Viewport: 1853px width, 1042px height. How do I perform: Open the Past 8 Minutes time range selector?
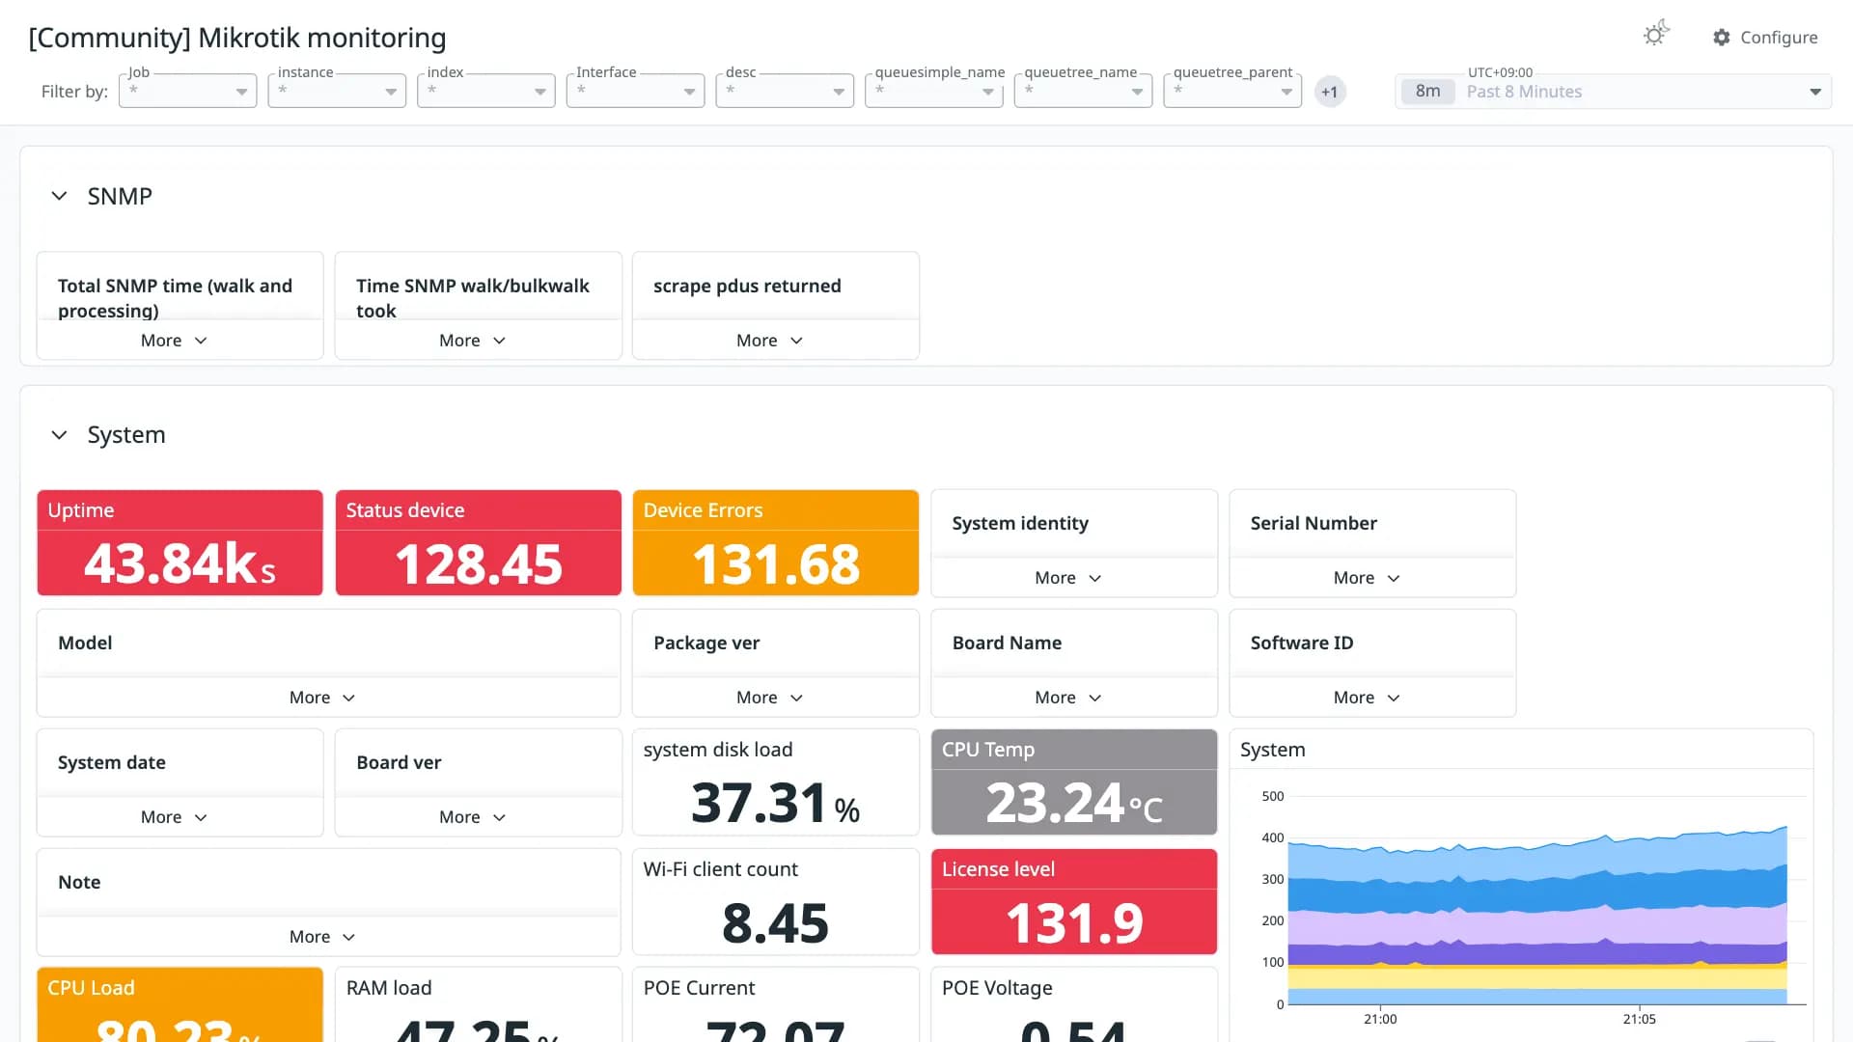[1613, 92]
